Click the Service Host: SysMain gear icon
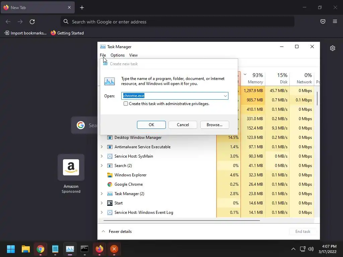Screen dimensions: 343x257 pos(110,156)
